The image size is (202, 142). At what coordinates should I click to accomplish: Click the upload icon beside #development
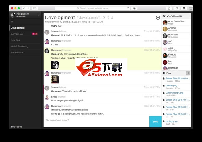pos(112,17)
